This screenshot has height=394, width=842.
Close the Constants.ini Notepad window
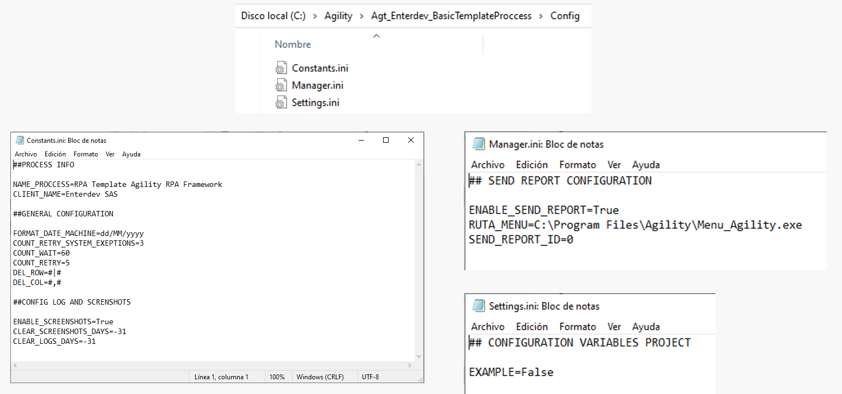pyautogui.click(x=411, y=140)
